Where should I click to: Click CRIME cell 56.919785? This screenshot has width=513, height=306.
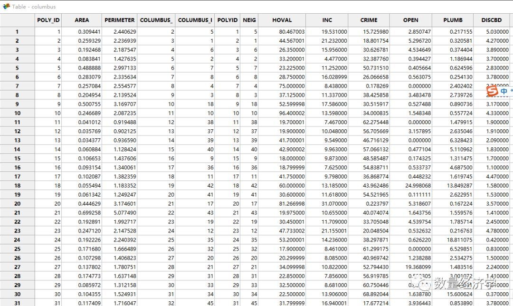click(369, 276)
